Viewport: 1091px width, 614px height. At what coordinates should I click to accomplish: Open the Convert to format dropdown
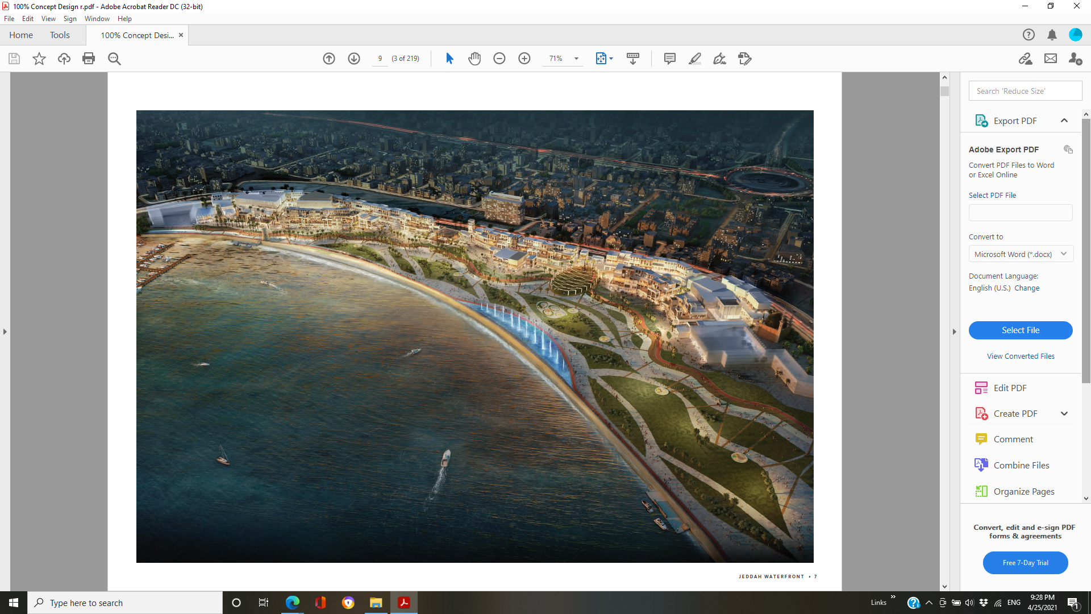click(1021, 254)
